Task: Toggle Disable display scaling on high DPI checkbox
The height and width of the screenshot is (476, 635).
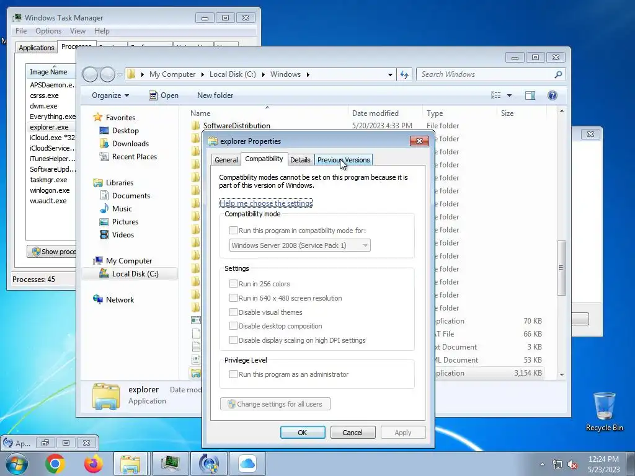Action: click(x=233, y=340)
